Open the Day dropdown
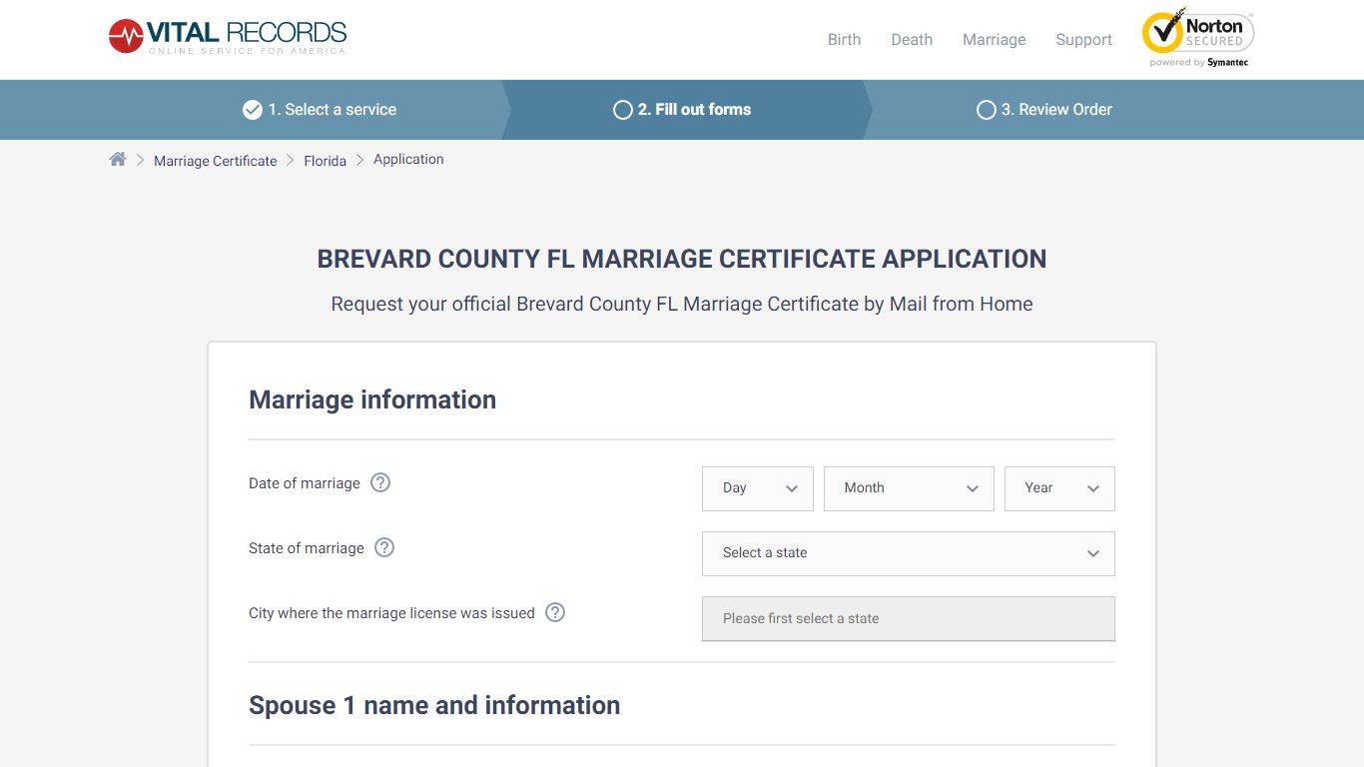Image resolution: width=1364 pixels, height=767 pixels. [x=758, y=488]
